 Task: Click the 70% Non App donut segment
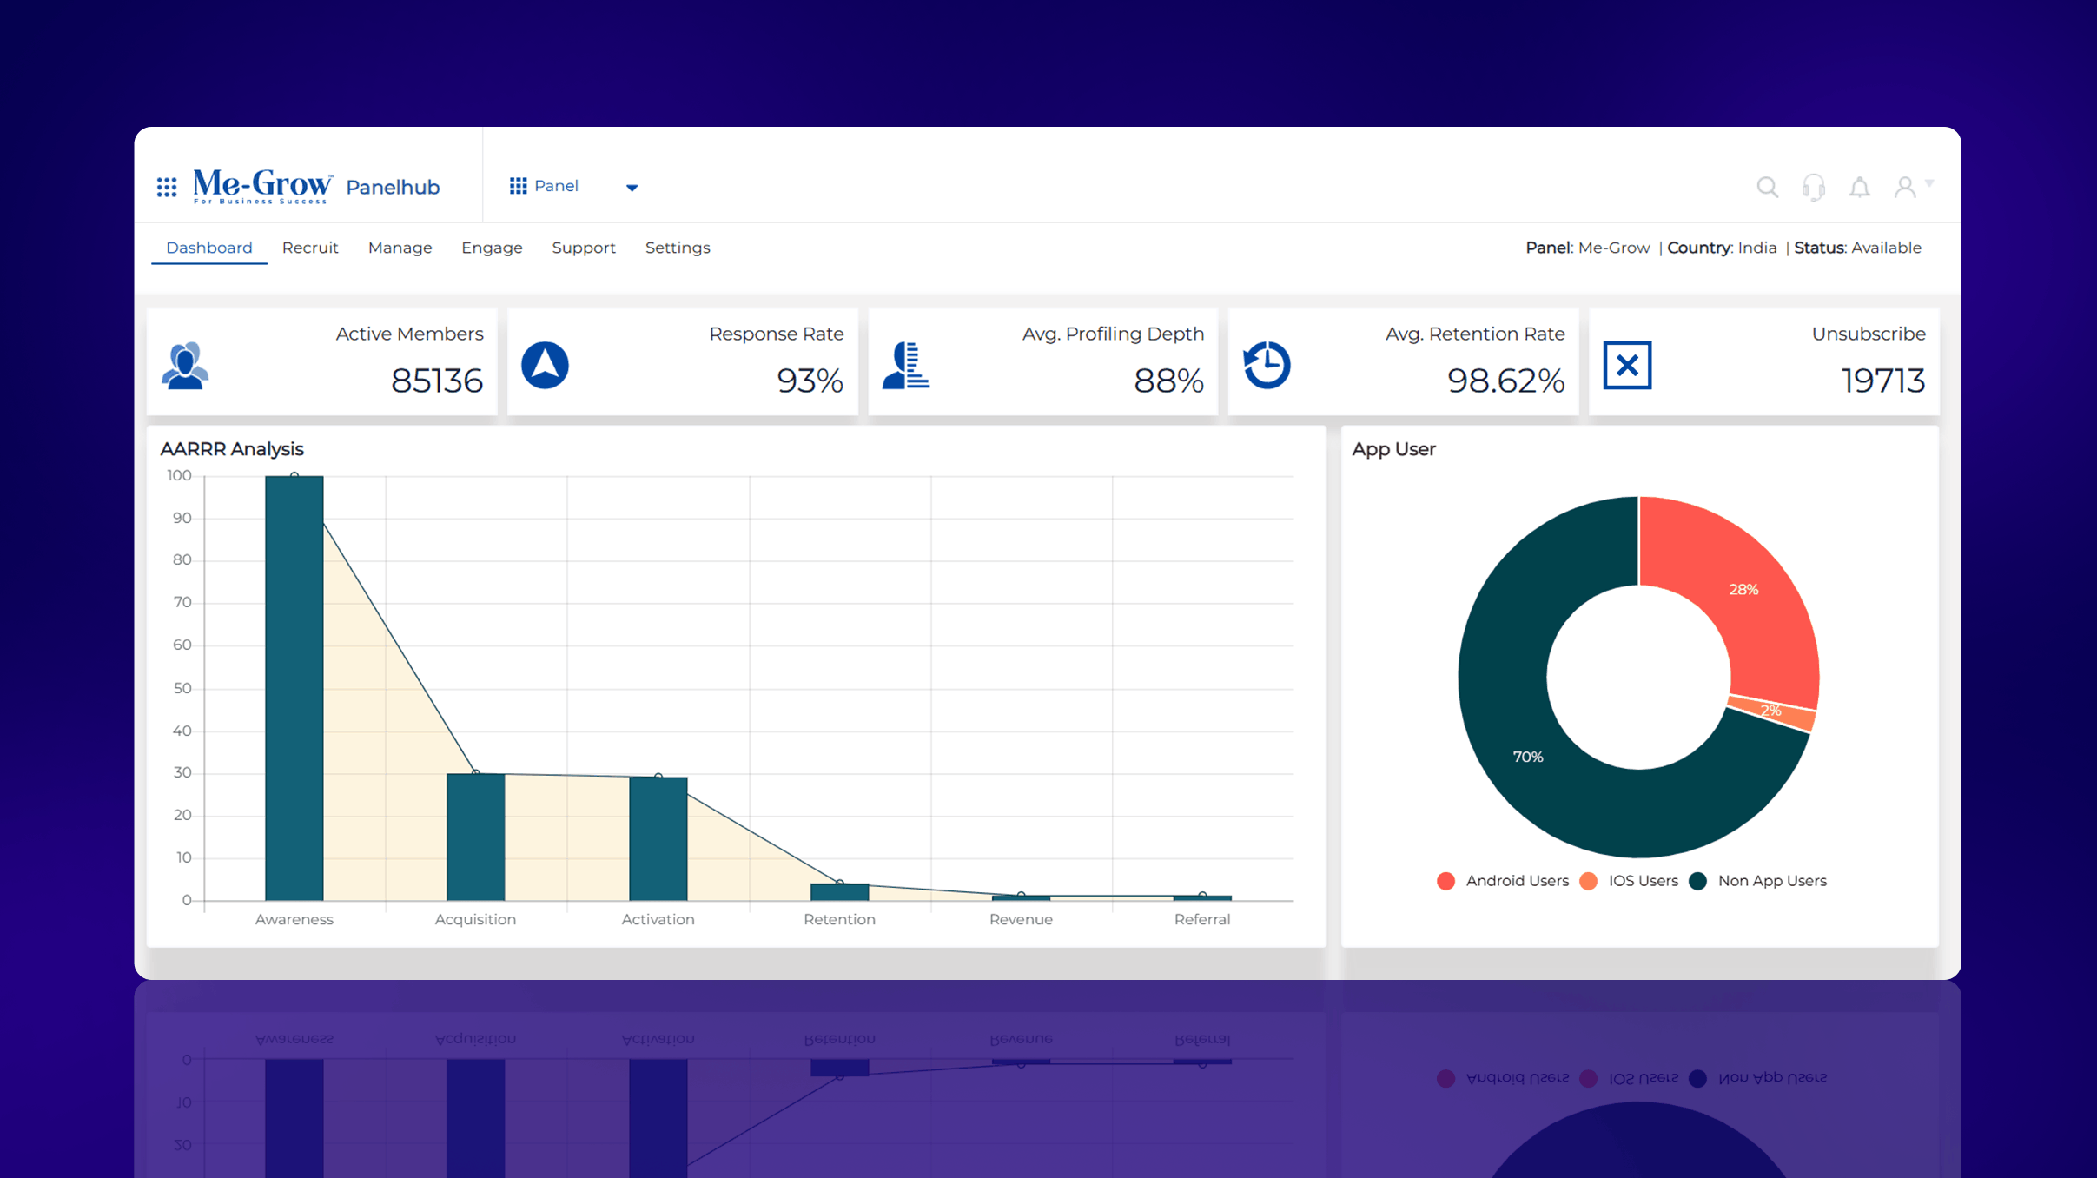[x=1528, y=757]
